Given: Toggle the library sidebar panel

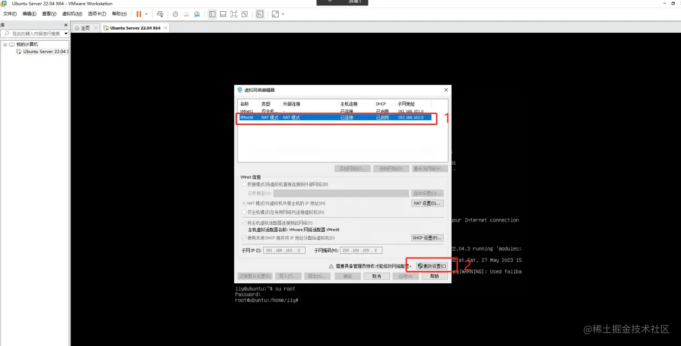Looking at the screenshot, I should [x=212, y=14].
